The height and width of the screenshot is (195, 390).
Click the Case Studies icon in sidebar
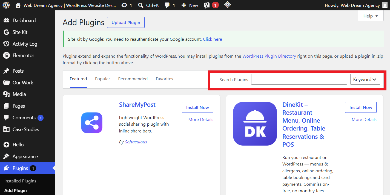point(7,129)
